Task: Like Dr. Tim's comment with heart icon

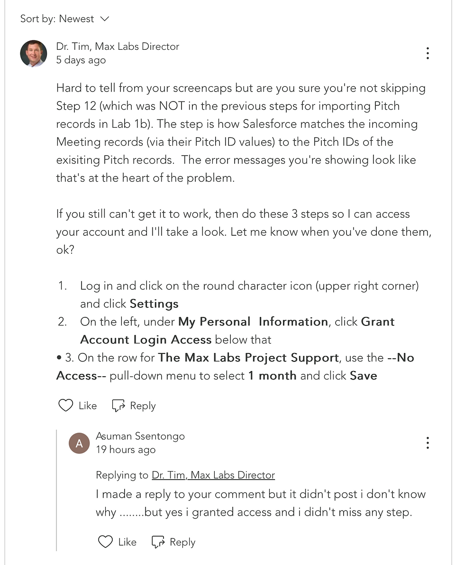Action: coord(66,406)
